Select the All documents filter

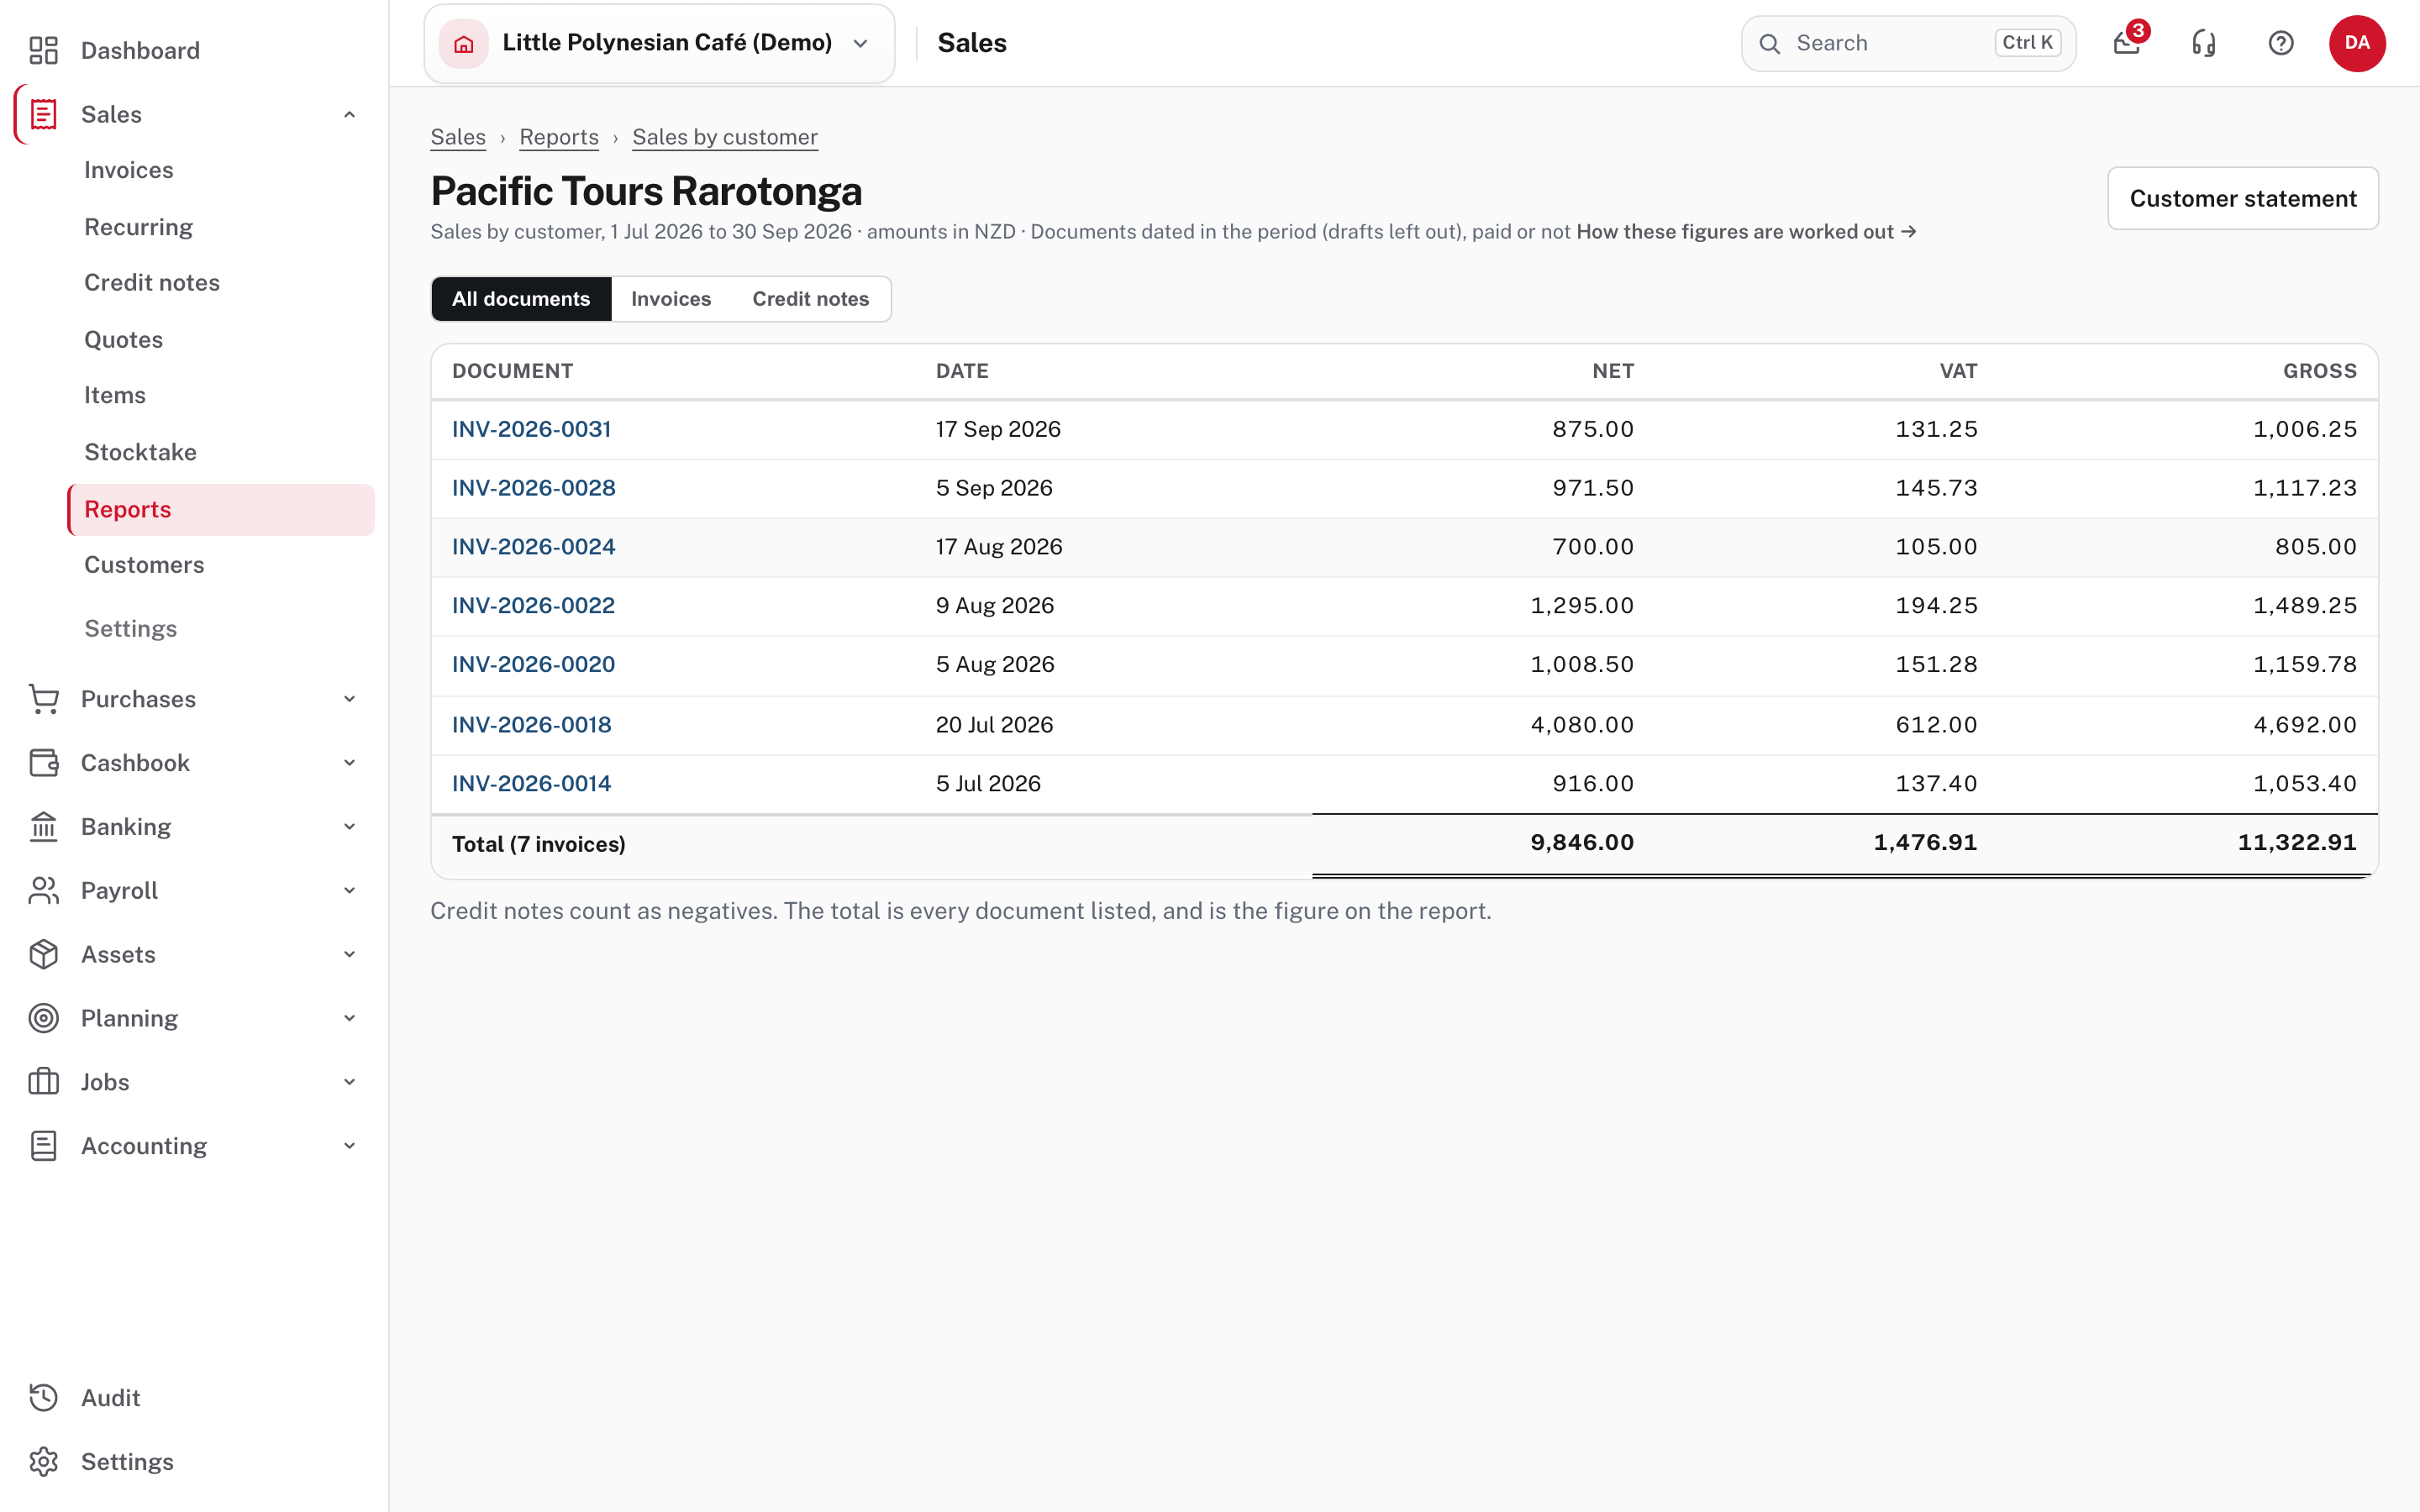click(x=521, y=299)
